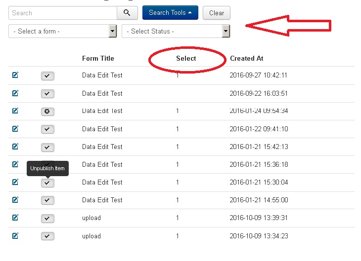Publish the unpublished 2016-01-24 item

tap(47, 112)
